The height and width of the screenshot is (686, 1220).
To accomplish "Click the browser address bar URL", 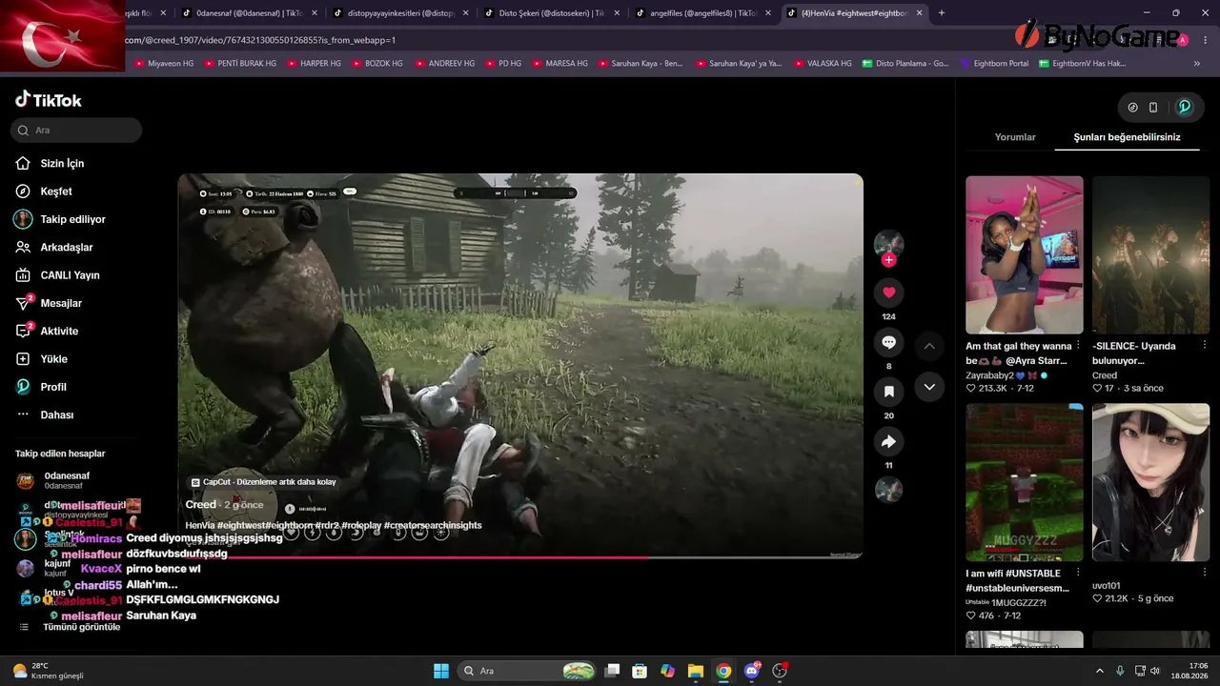I will click(x=259, y=40).
